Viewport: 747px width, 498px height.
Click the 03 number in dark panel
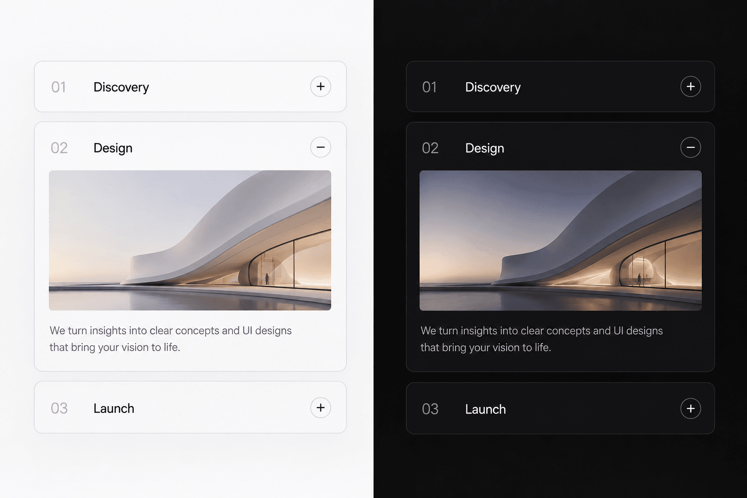430,409
